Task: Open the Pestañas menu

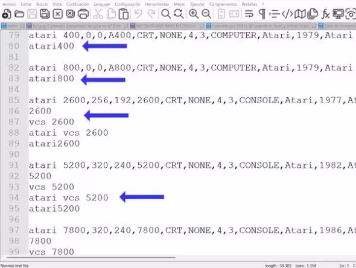Action: pyautogui.click(x=249, y=4)
